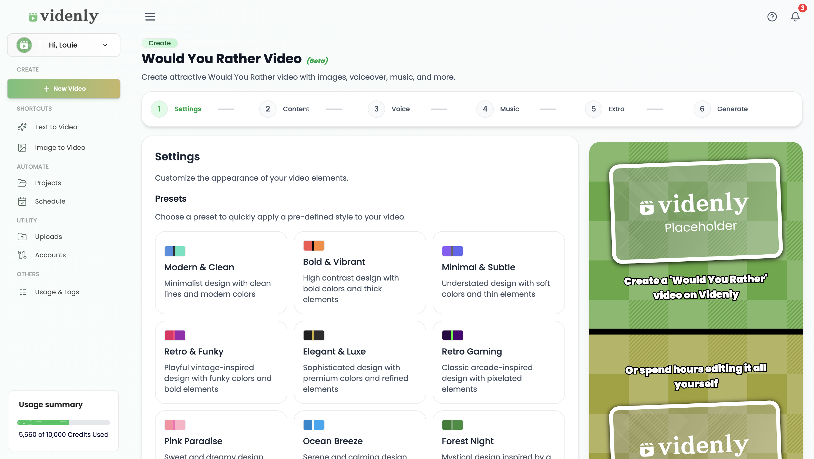Choose the Ocean Breeze preset card
This screenshot has width=814, height=459.
[x=360, y=435]
